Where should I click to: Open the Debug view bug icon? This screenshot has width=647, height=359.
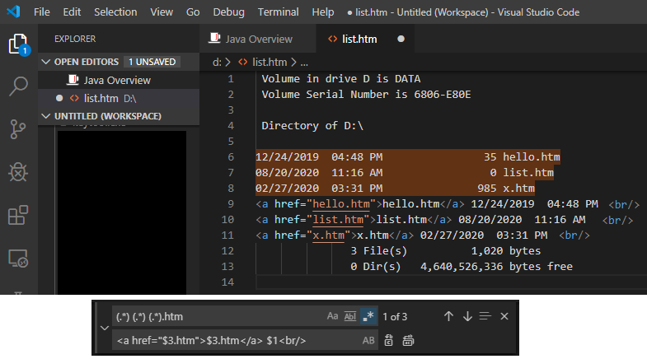18,172
